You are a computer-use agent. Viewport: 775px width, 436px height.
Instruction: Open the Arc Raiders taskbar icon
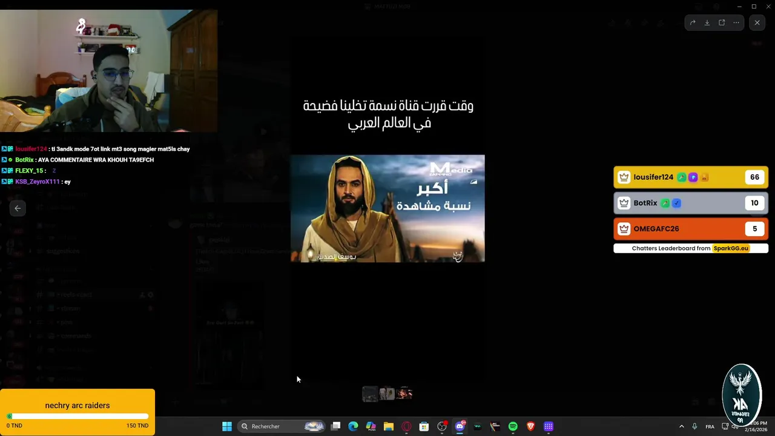click(495, 426)
